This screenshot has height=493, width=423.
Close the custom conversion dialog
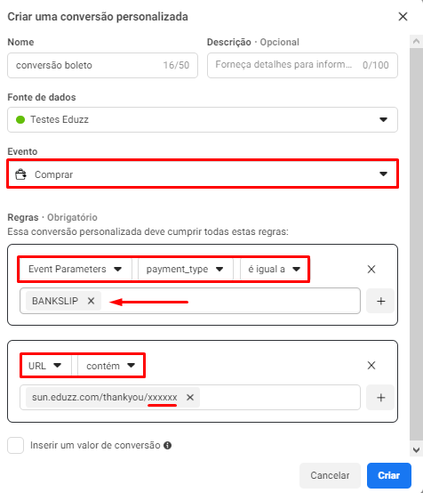[403, 17]
